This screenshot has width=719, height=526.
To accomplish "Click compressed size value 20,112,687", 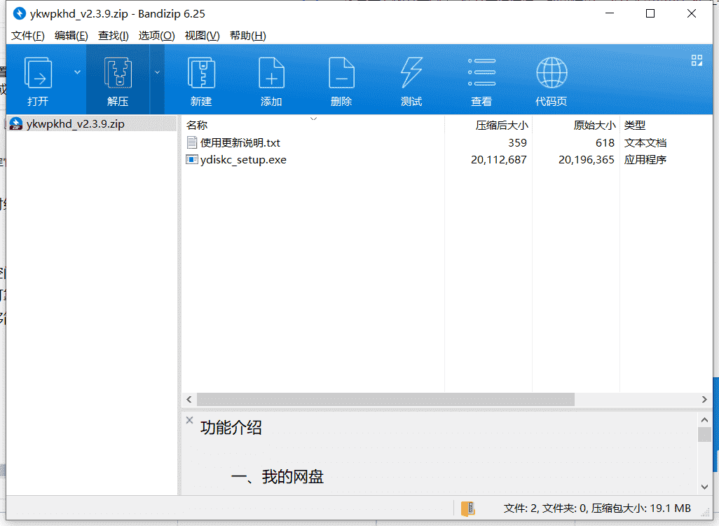I will click(x=498, y=160).
